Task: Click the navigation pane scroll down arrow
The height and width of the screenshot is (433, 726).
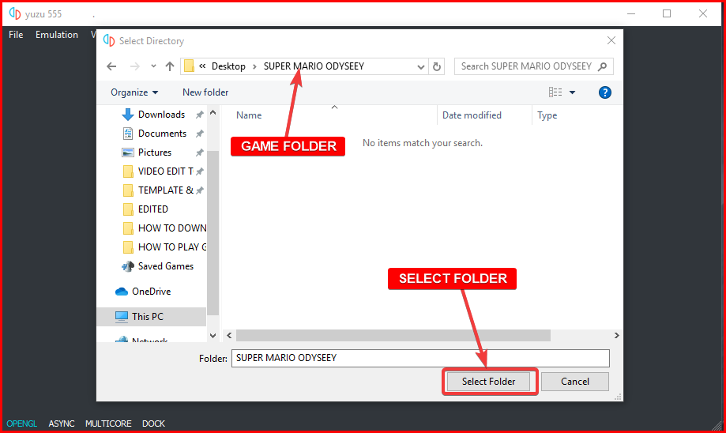Action: (x=213, y=336)
